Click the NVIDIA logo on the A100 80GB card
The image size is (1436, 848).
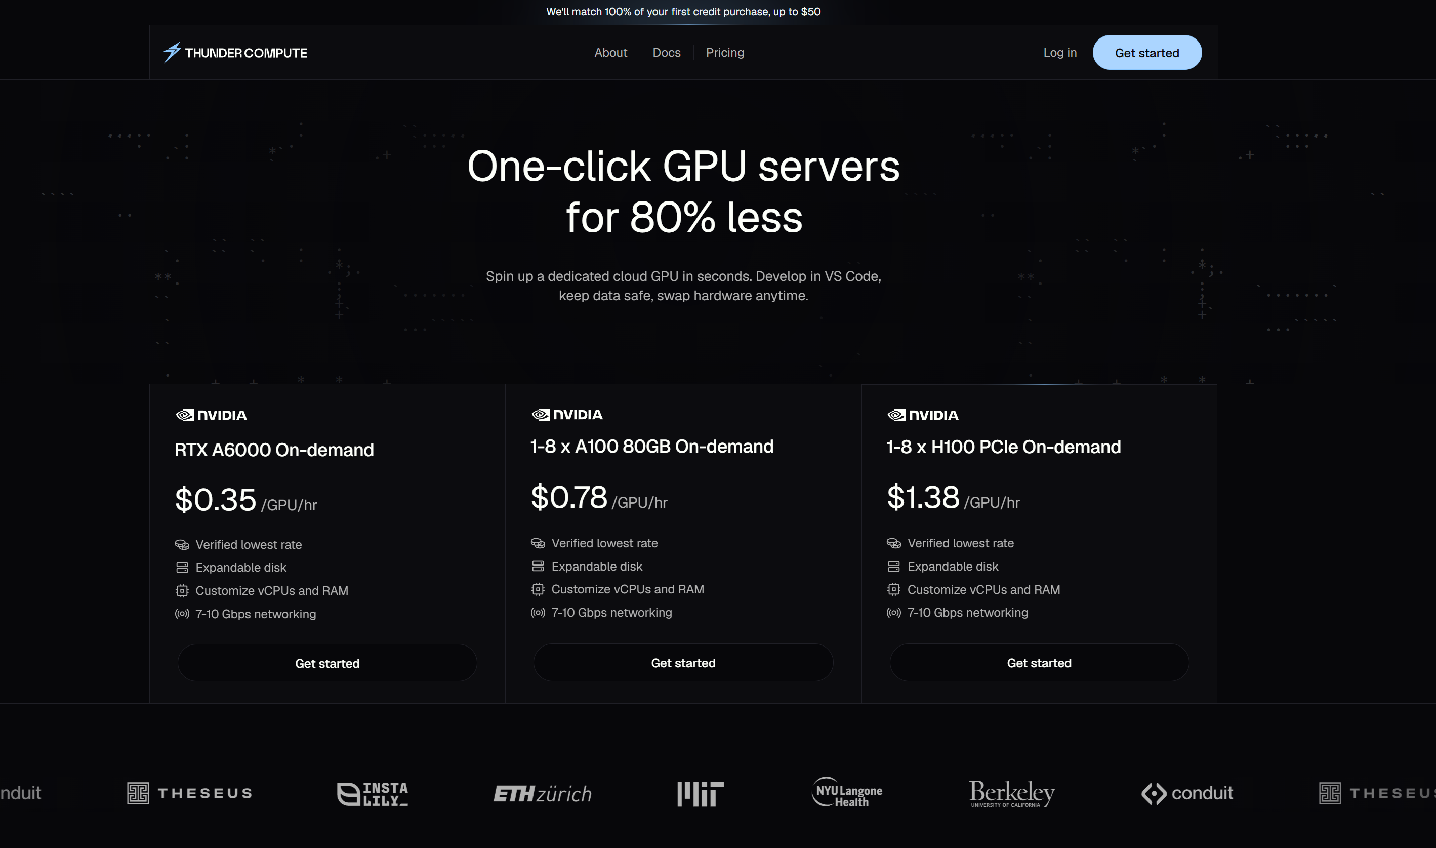(x=566, y=415)
